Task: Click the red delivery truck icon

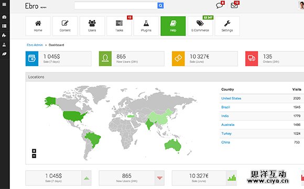Action: (x=252, y=59)
